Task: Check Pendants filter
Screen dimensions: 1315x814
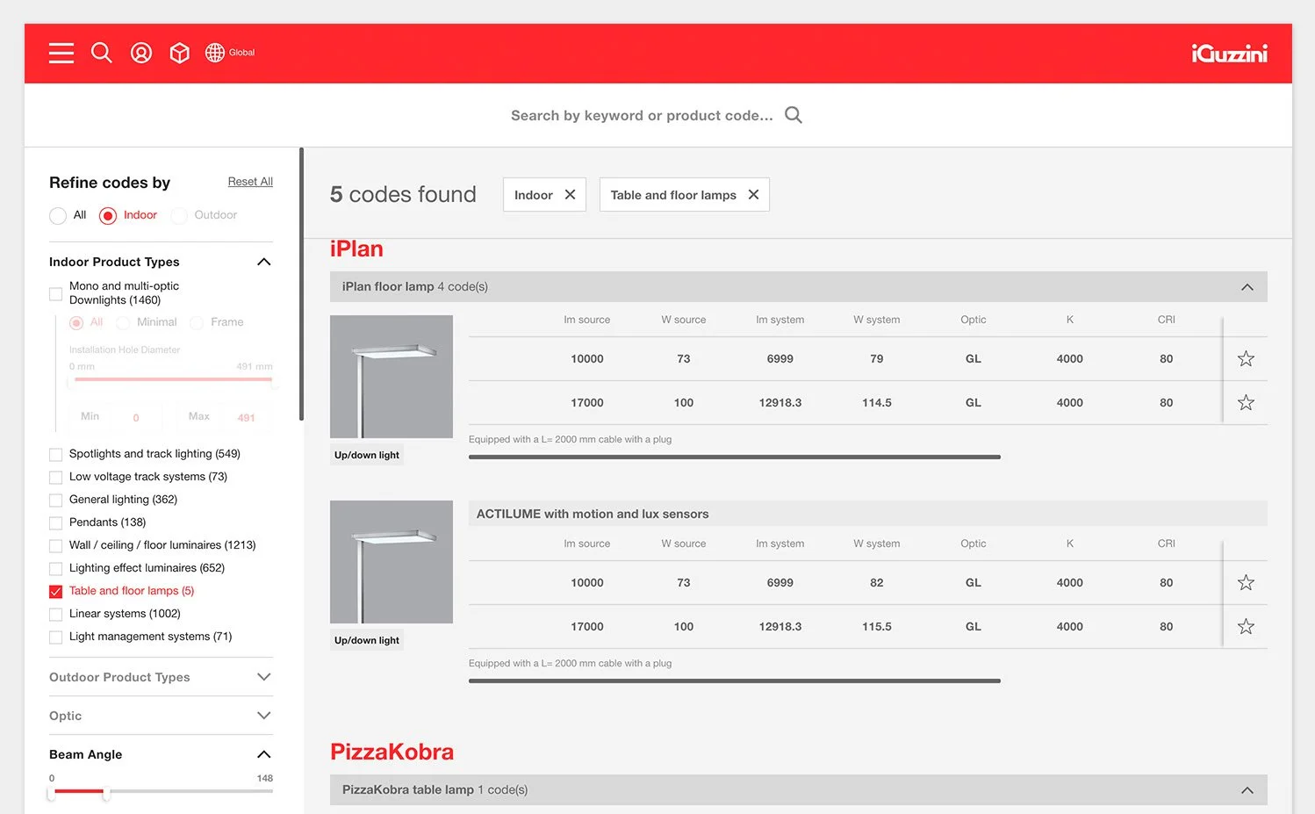Action: tap(56, 522)
